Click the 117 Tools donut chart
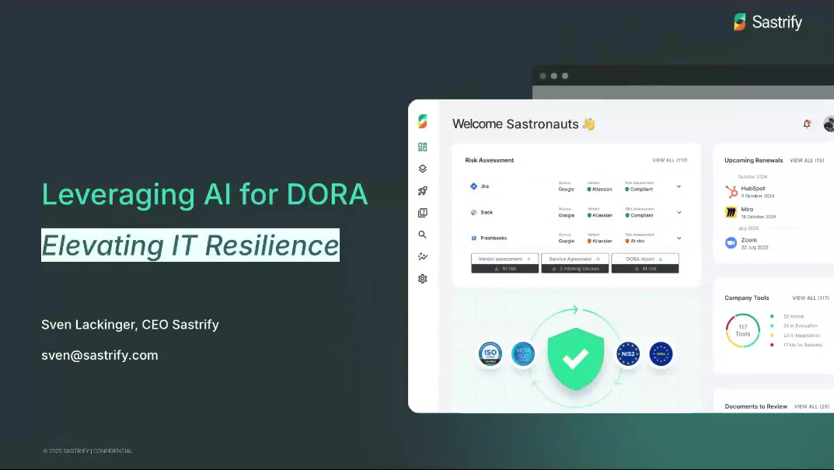Viewport: 834px width, 470px height. click(x=743, y=331)
